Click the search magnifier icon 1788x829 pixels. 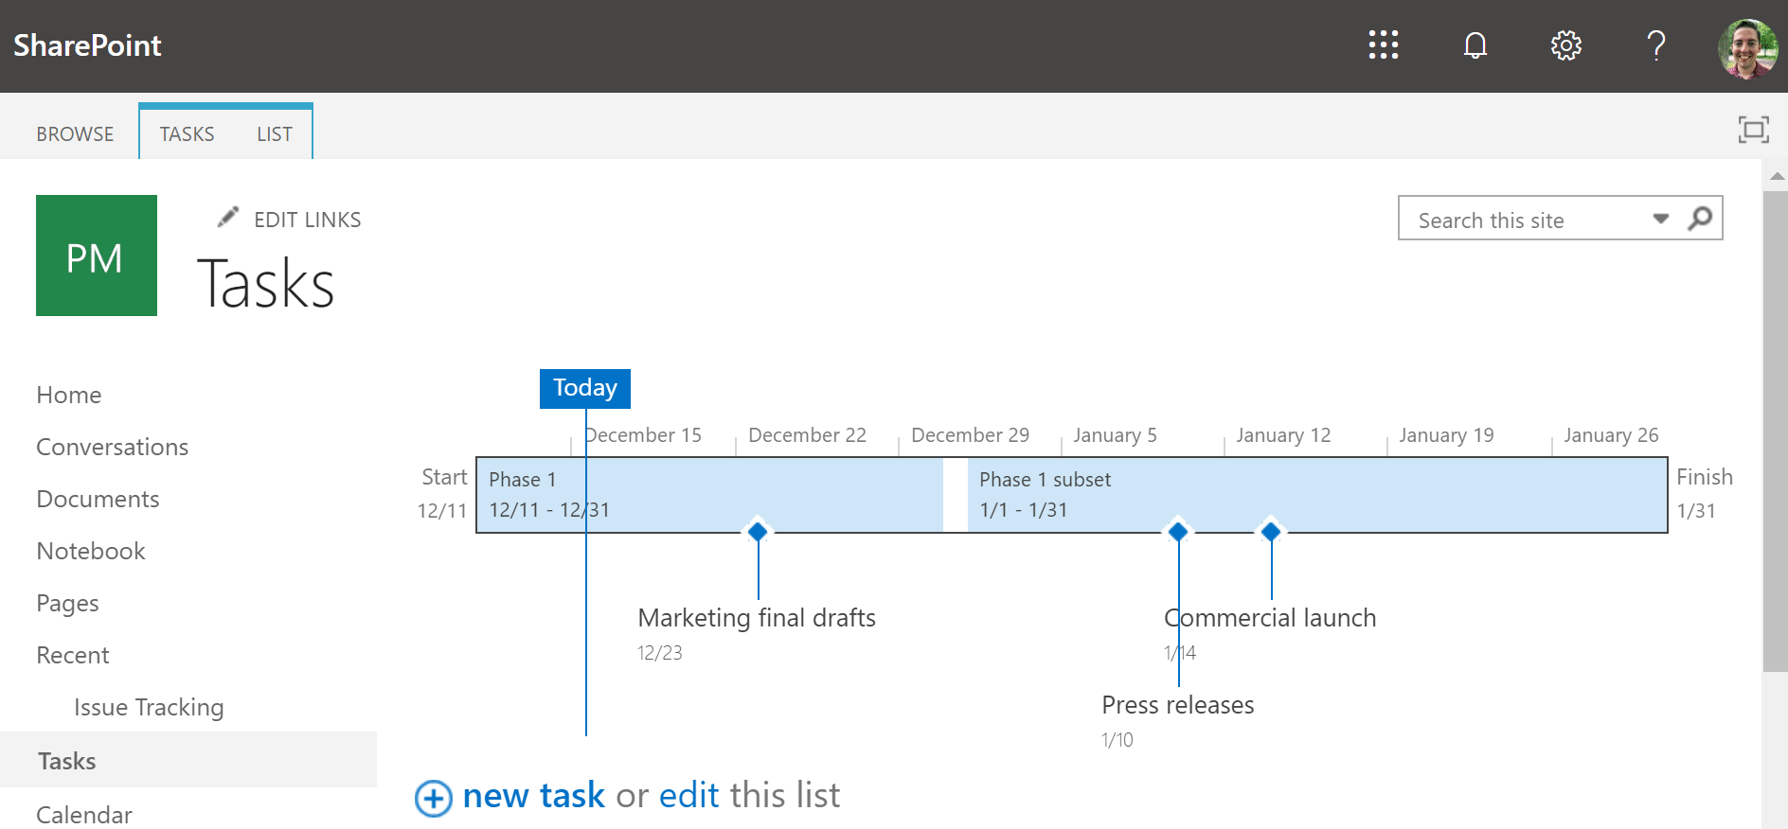1701,219
